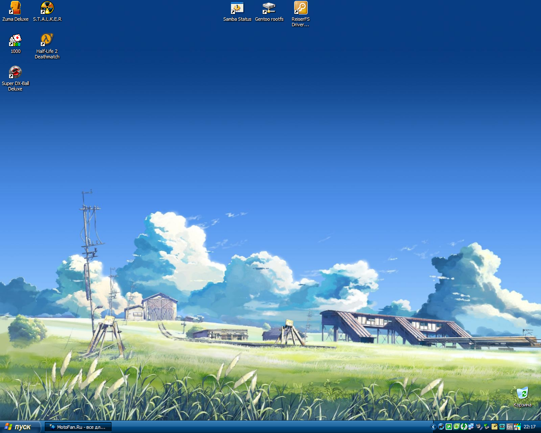The image size is (541, 433).
Task: Select the 1000 card game icon
Action: (x=15, y=44)
